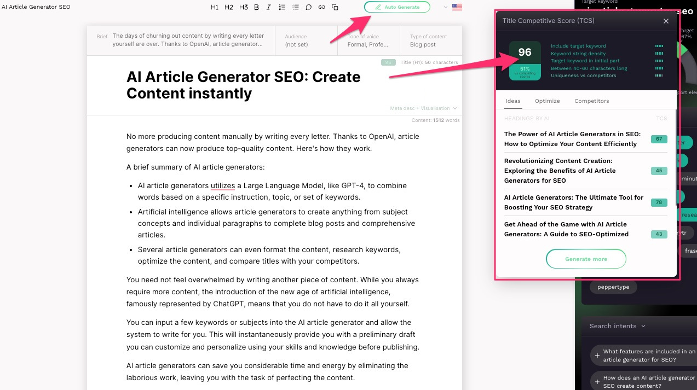697x390 pixels.
Task: Select heading 'Get Ahead of the Game'
Action: pos(566,229)
